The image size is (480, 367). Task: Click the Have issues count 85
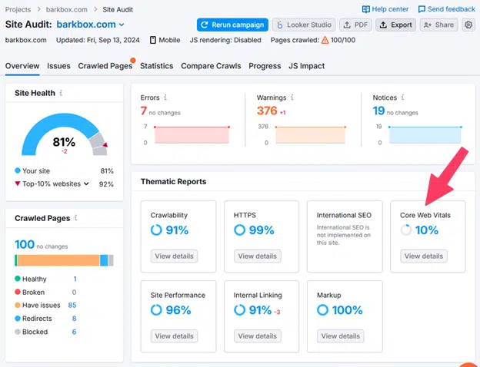[72, 305]
